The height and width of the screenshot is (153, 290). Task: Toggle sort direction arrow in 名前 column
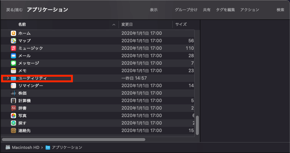click(114, 25)
